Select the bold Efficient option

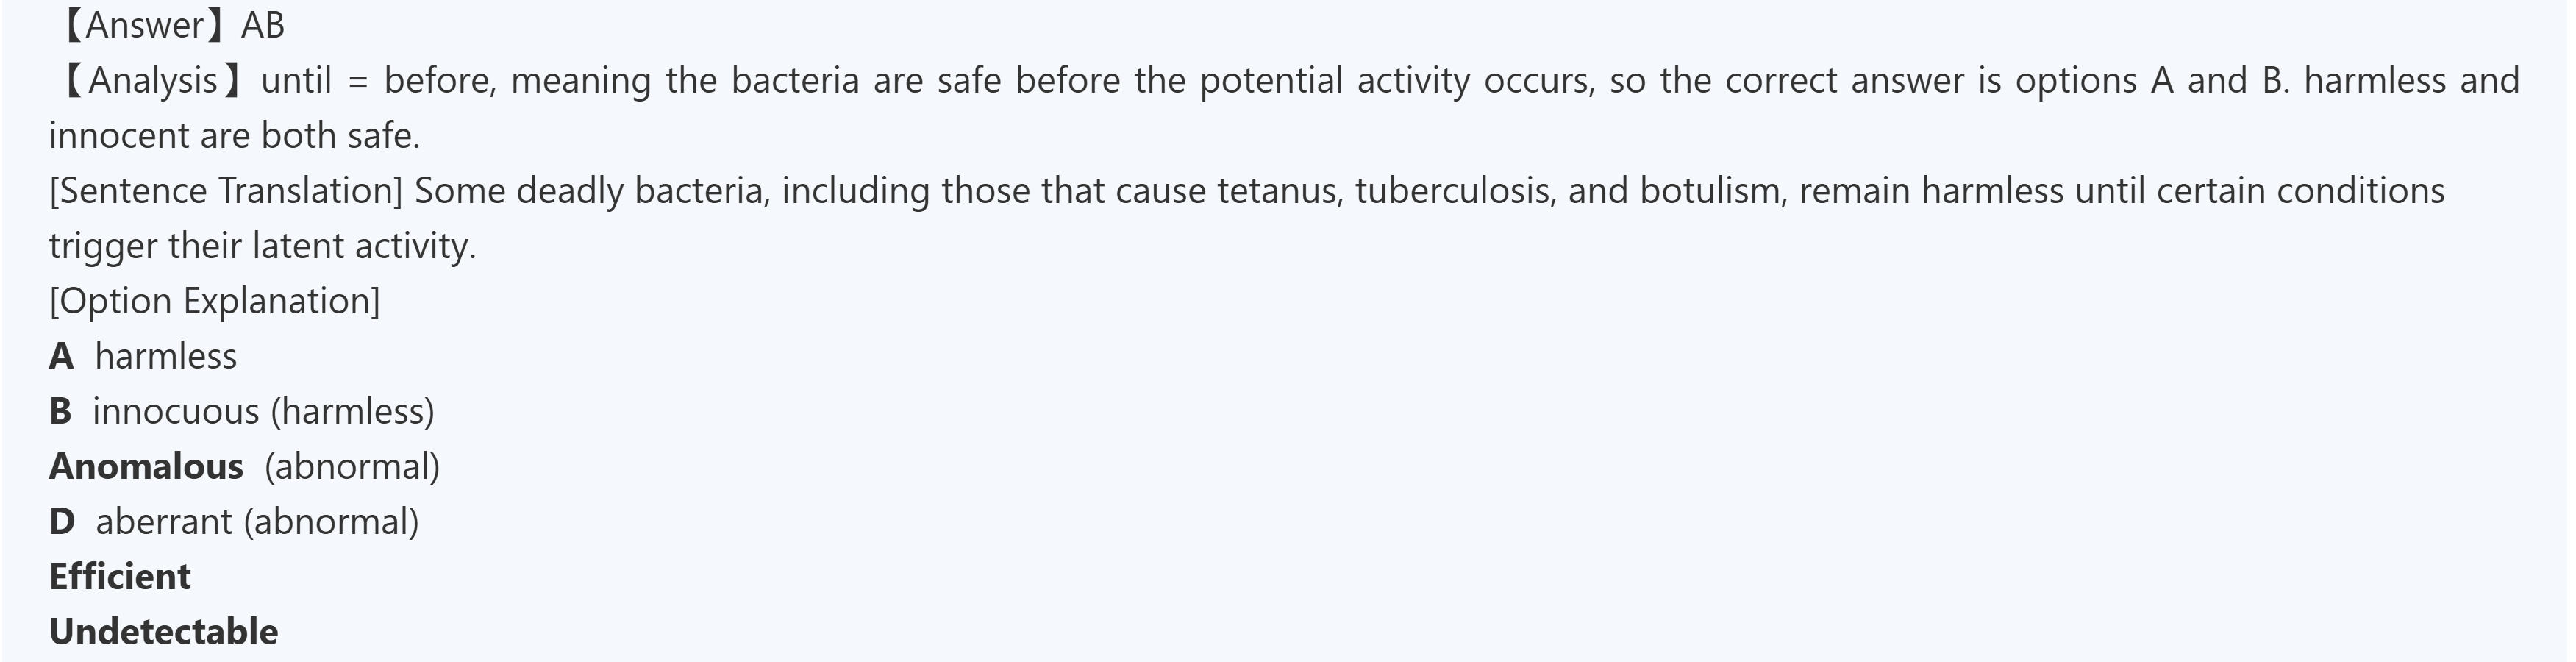tap(120, 576)
